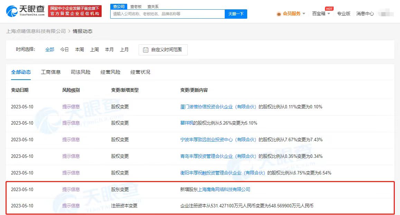Expand the 百宝箱 dropdown arrow
The width and height of the screenshot is (400, 215).
[328, 14]
